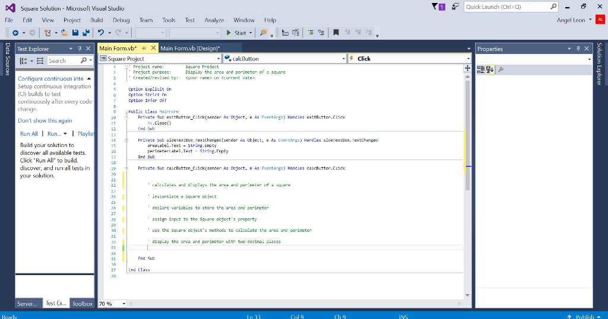
Task: Switch to the Toolbox bottom tab
Action: 83,304
